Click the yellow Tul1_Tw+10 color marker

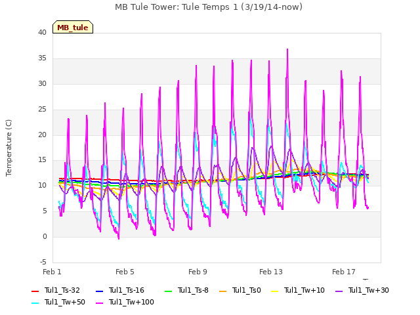point(275,291)
